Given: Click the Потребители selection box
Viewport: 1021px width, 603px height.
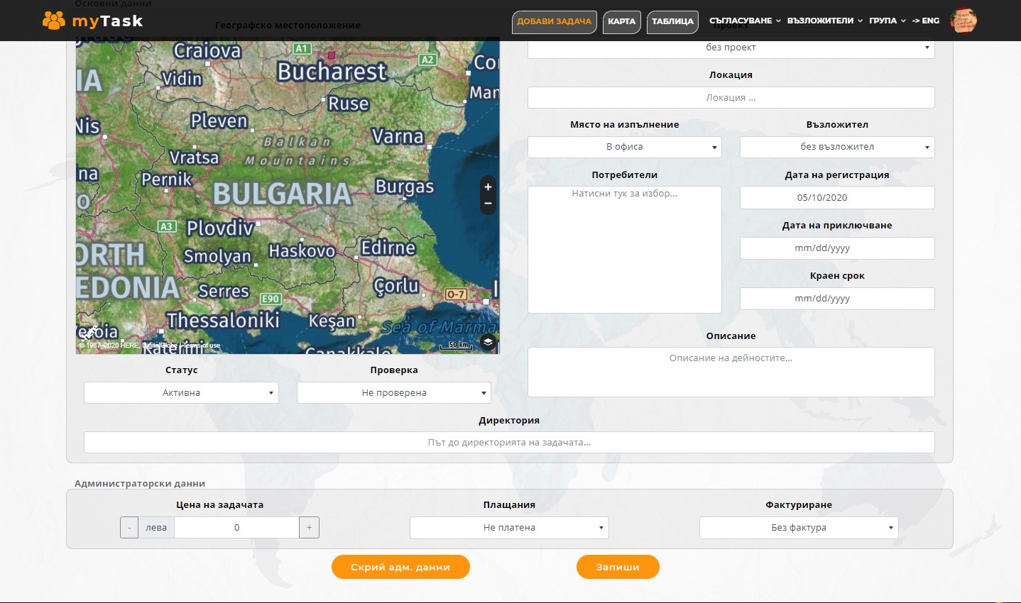Looking at the screenshot, I should [x=624, y=249].
